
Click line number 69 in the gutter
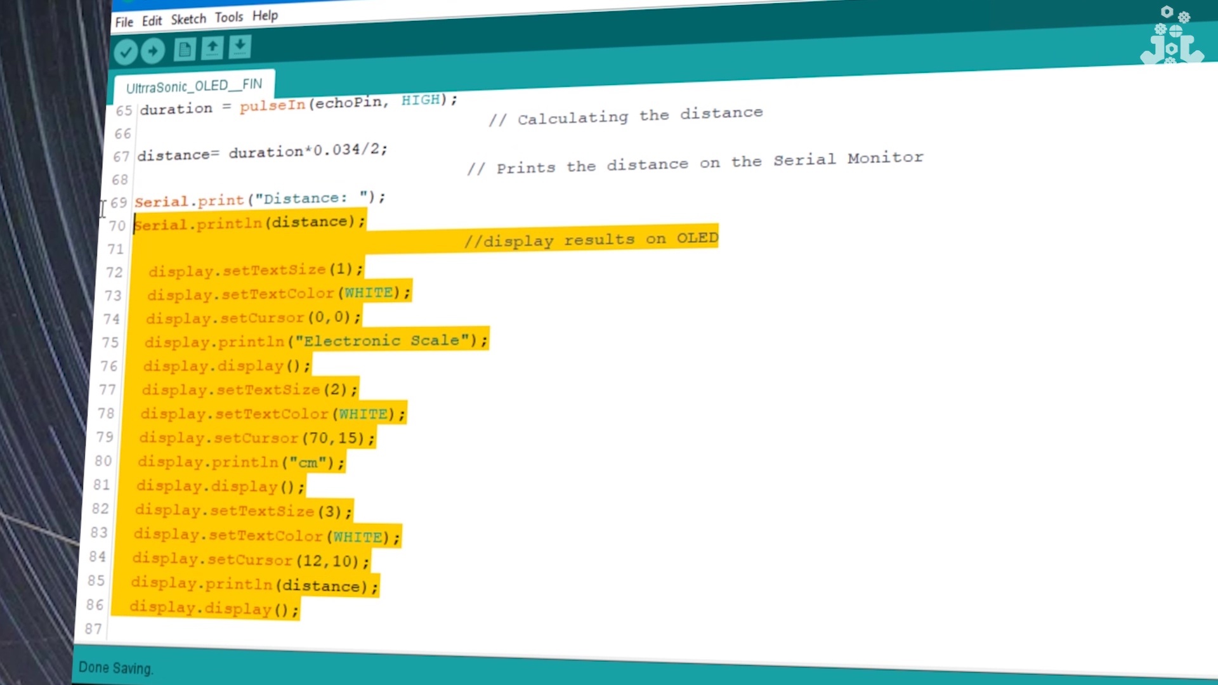[119, 203]
